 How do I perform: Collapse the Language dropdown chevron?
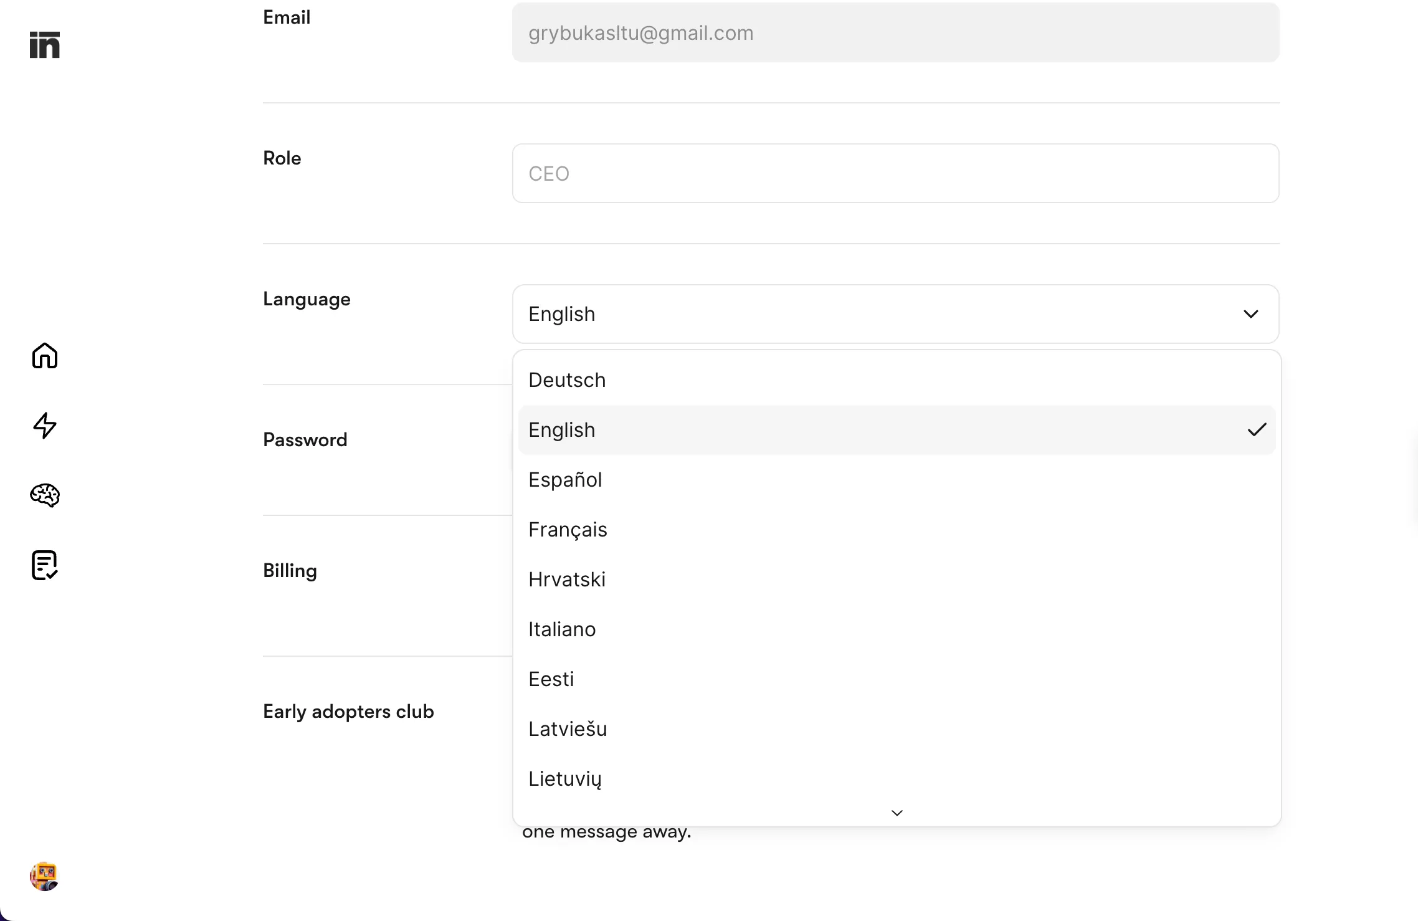pos(1250,314)
